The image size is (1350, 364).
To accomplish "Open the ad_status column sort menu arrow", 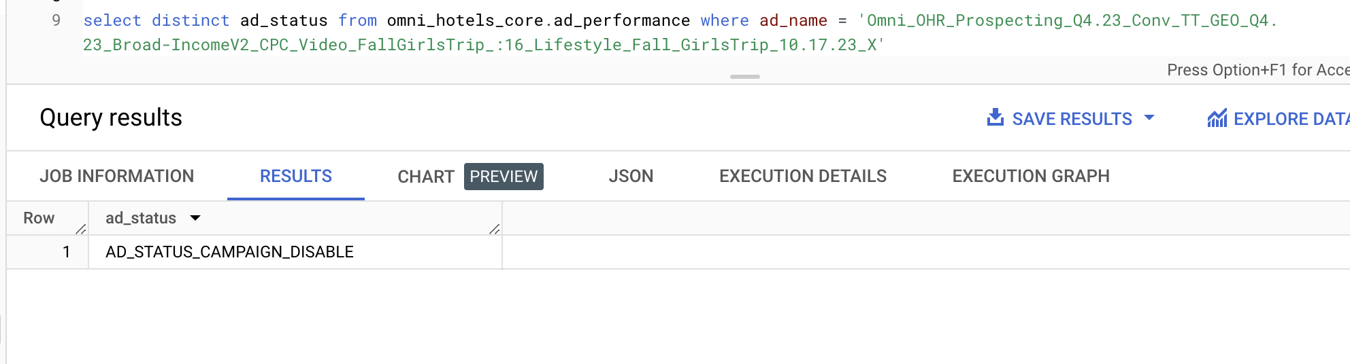I will tap(195, 218).
